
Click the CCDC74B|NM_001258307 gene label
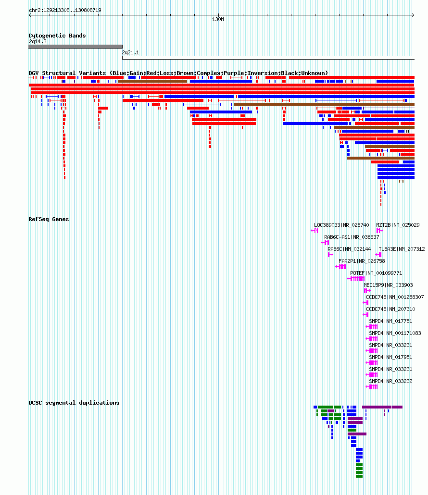tap(395, 297)
